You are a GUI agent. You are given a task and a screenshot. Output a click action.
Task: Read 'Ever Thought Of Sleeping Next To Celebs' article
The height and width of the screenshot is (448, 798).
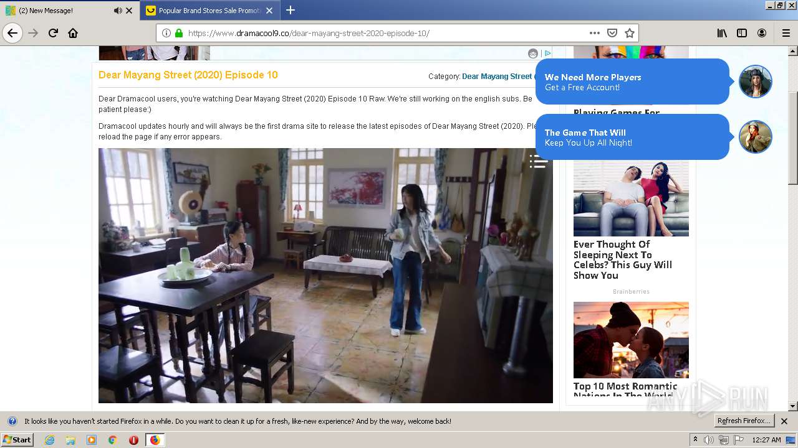point(623,260)
